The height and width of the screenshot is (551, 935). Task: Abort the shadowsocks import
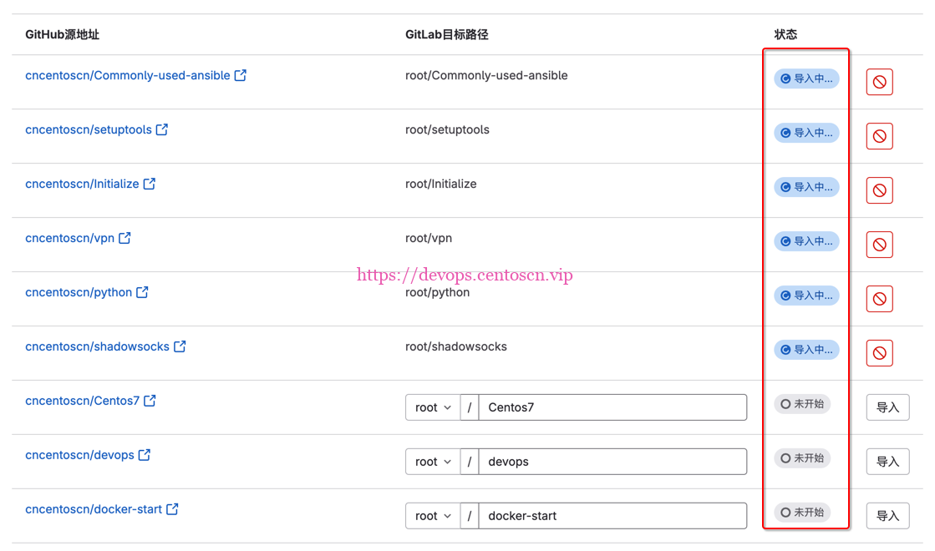879,353
